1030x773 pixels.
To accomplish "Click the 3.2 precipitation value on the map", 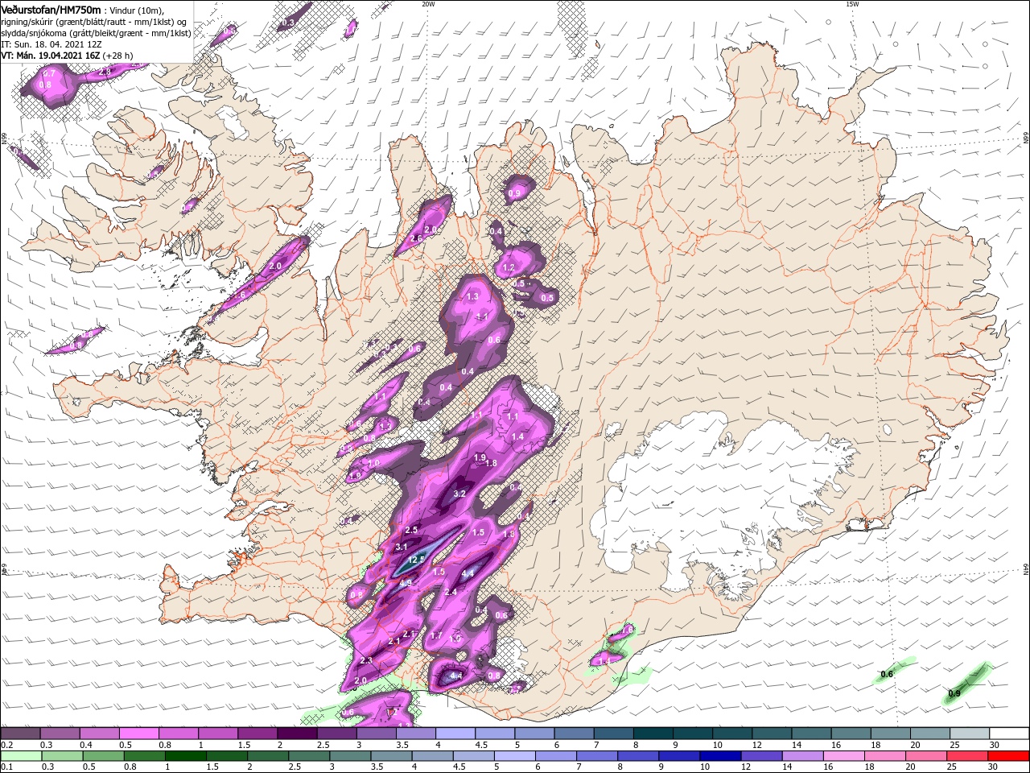I will coord(459,494).
